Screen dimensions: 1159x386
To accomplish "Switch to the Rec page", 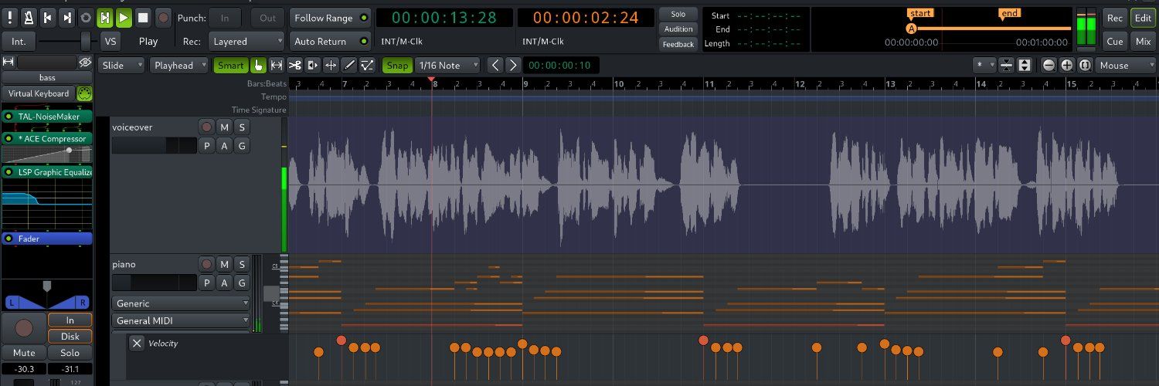I will (x=1115, y=18).
